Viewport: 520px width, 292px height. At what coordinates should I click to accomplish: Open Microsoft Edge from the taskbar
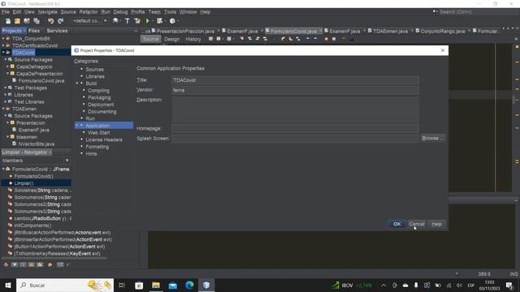pos(189,285)
